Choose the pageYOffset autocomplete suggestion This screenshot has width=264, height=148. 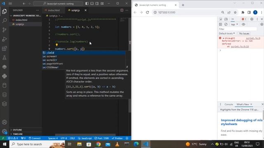(x=84, y=64)
